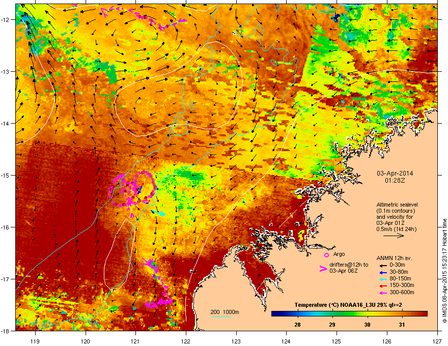Image resolution: width=448 pixels, height=346 pixels.
Task: Click the '200 1000m' isobath label
Action: point(225,312)
